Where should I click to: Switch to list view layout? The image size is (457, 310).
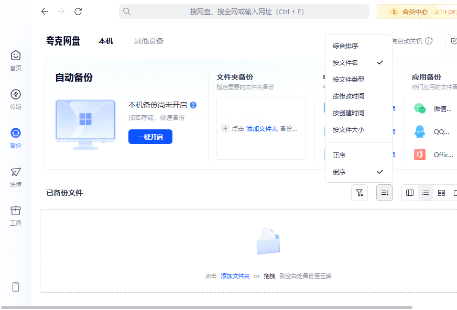[x=426, y=193]
